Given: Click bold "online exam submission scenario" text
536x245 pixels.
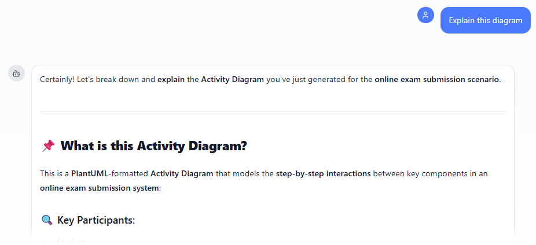Looking at the screenshot, I should [x=436, y=79].
